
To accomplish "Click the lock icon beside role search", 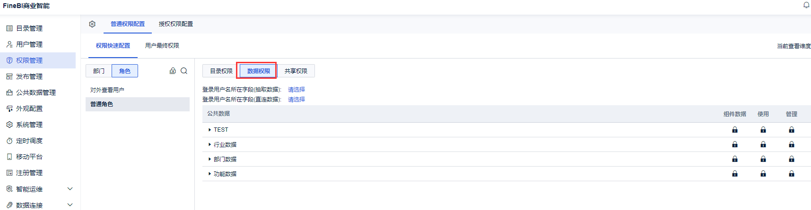I will pos(173,71).
